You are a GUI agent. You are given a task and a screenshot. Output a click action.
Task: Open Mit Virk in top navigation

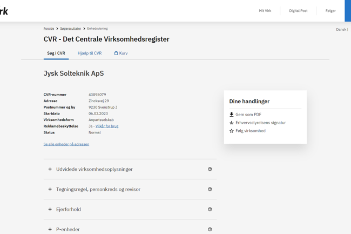point(265,11)
